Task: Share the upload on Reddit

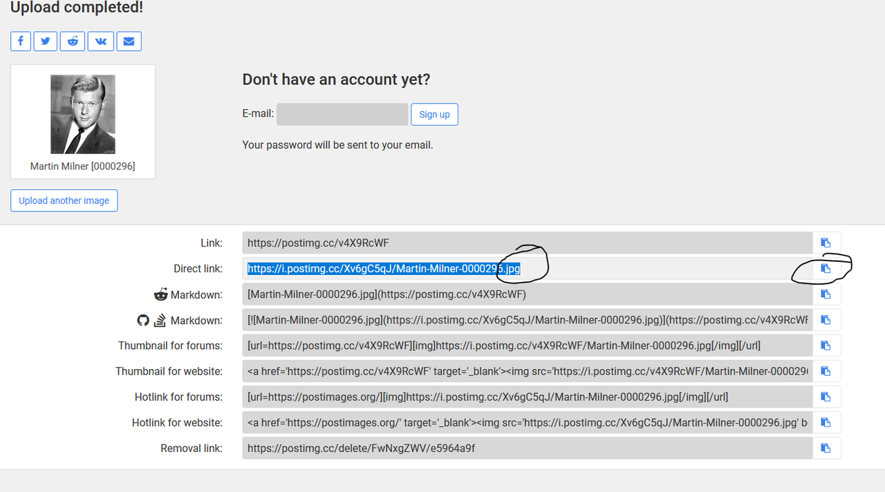Action: 73,41
